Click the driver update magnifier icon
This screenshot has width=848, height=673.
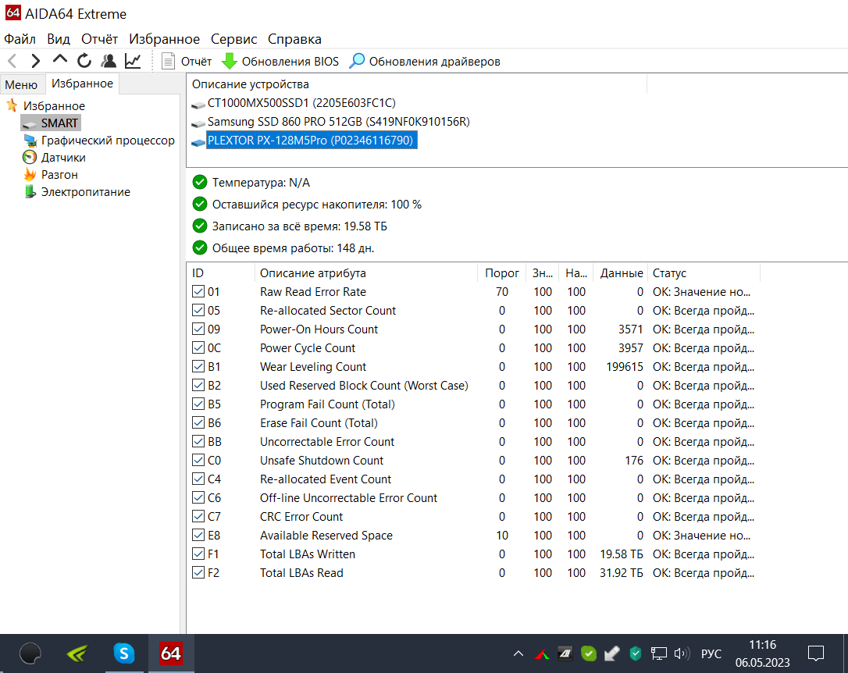pos(357,61)
